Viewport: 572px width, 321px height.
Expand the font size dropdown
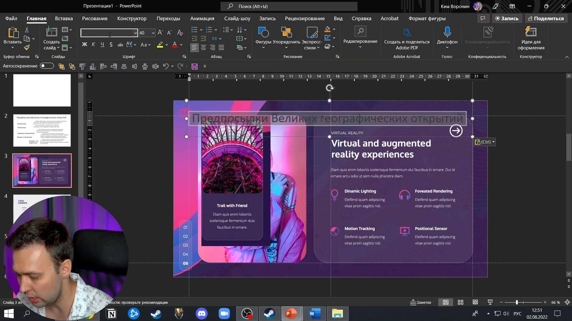pos(153,33)
